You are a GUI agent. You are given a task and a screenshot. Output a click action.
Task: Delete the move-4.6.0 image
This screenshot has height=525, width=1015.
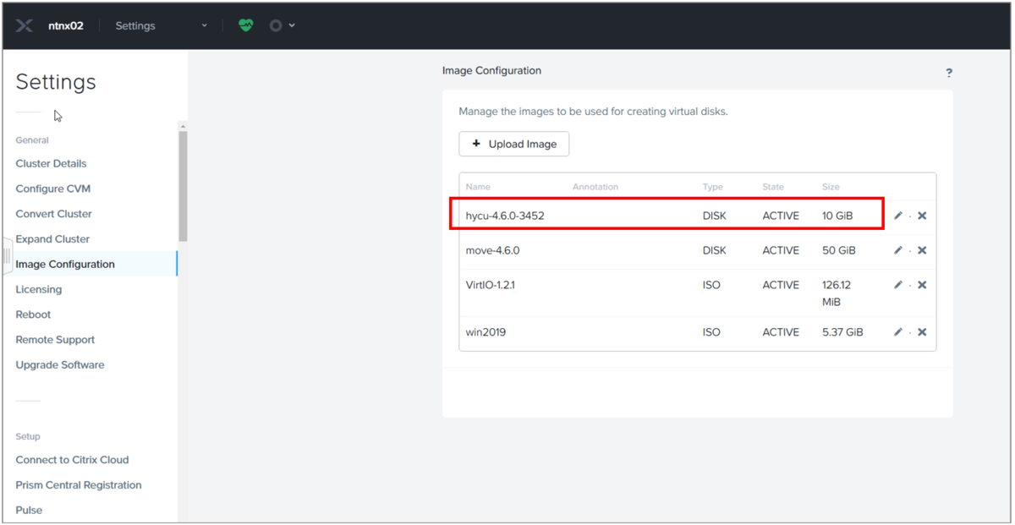pos(922,250)
